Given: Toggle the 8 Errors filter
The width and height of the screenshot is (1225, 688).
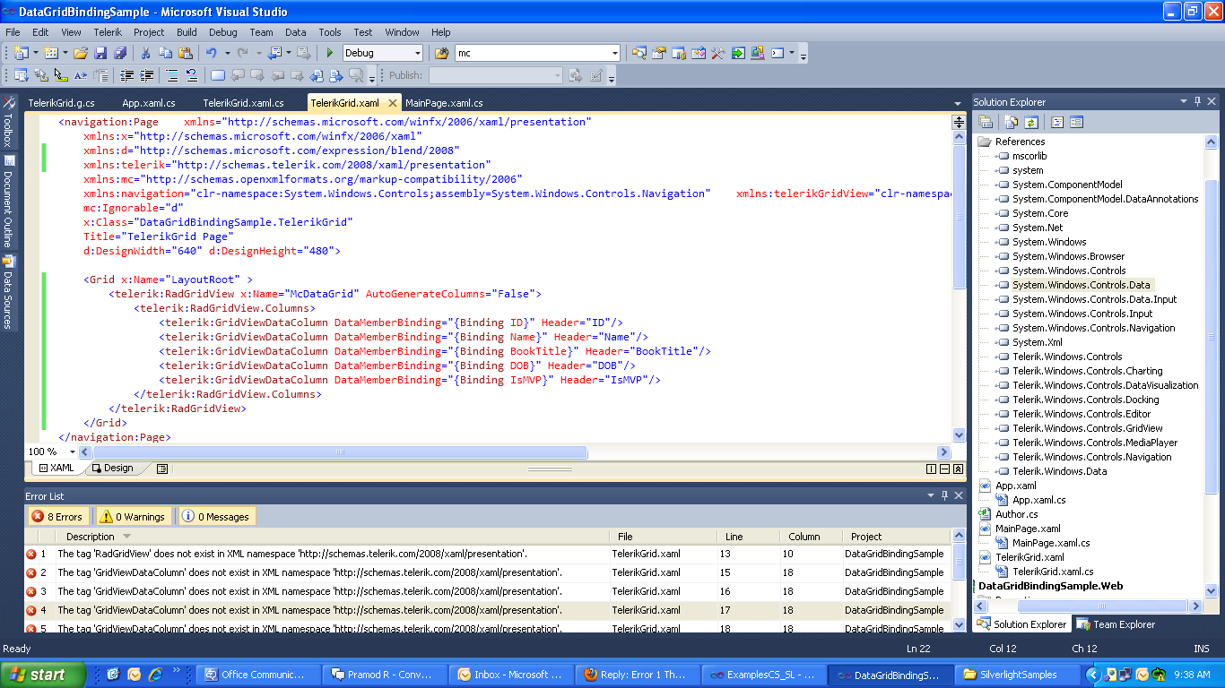Looking at the screenshot, I should [57, 516].
